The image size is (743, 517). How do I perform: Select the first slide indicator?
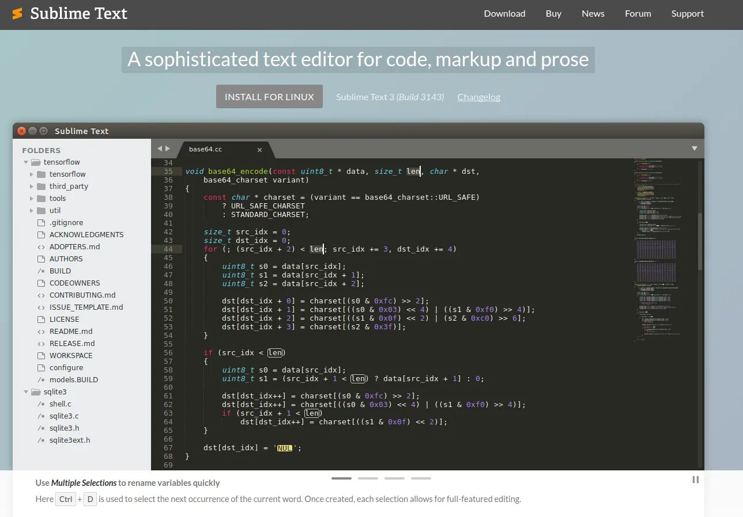[x=341, y=478]
